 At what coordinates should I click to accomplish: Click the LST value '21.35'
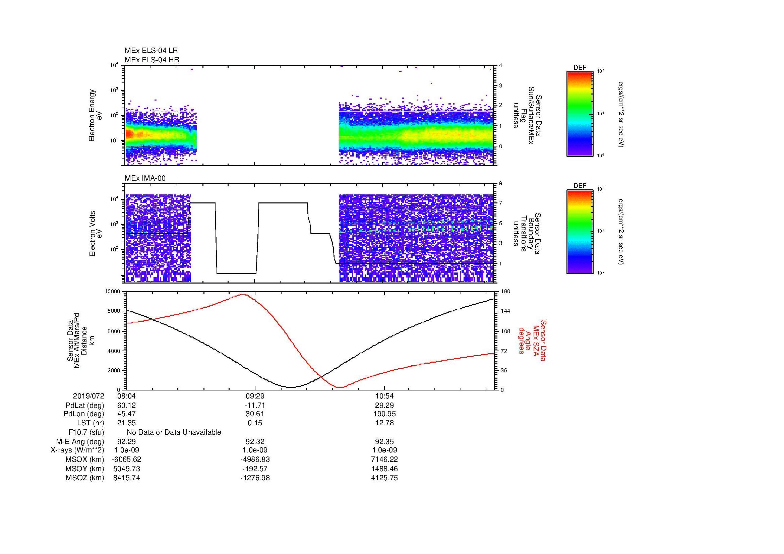pyautogui.click(x=126, y=423)
